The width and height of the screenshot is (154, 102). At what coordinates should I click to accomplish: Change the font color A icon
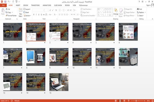coord(55,15)
